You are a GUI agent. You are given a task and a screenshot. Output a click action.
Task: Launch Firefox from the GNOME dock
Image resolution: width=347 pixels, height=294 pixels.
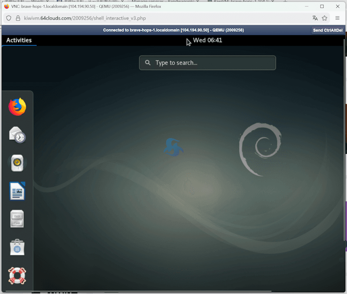[x=17, y=107]
